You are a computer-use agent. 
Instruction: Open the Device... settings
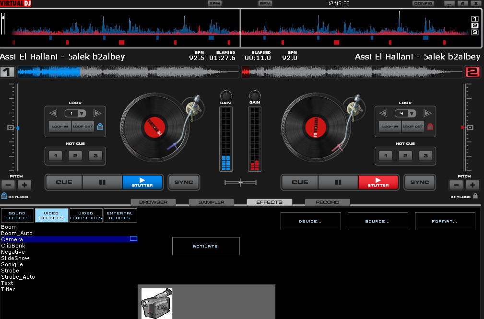[310, 221]
